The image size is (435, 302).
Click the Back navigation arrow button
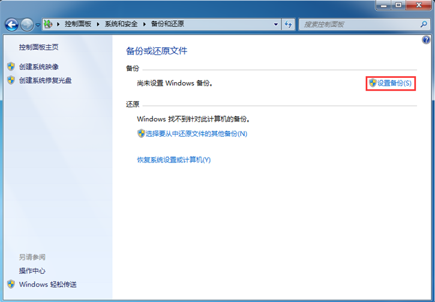11,24
